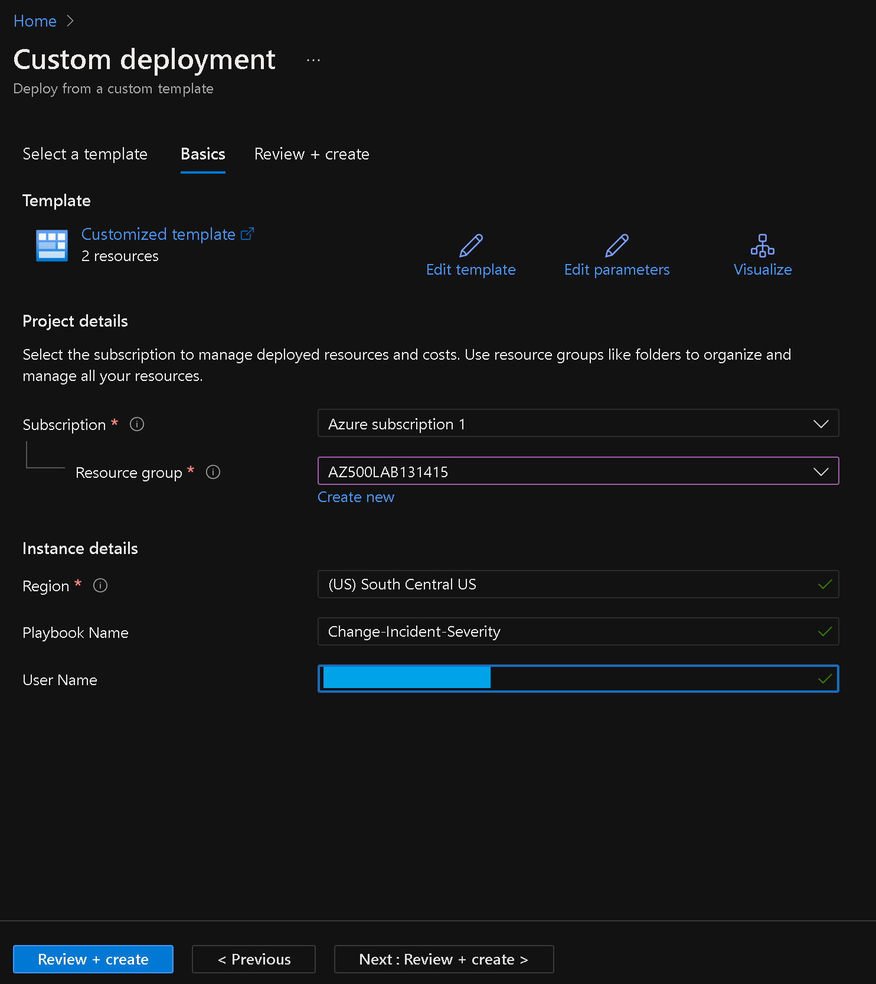Select the Basics tab
The width and height of the screenshot is (876, 984).
203,154
